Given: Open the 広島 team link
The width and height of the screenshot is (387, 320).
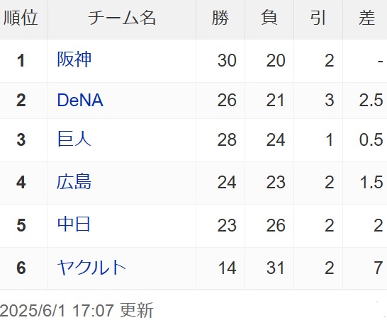Looking at the screenshot, I should coord(74,182).
